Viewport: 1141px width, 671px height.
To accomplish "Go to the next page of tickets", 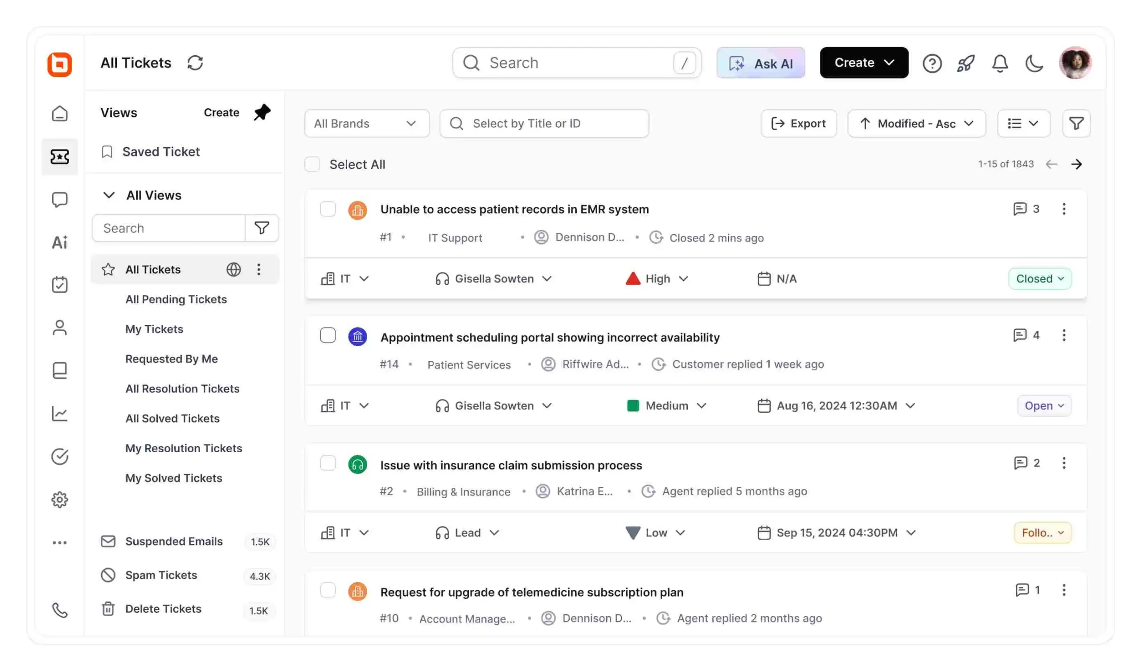I will click(x=1077, y=164).
